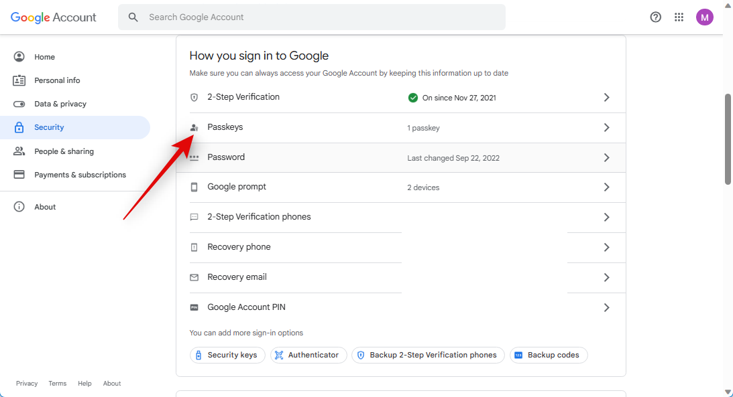This screenshot has height=397, width=733.
Task: Add Security keys sign-in option
Action: (x=227, y=355)
